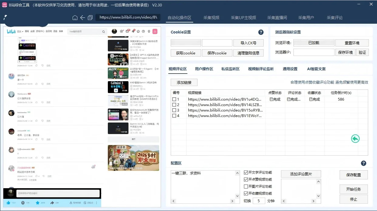This screenshot has height=211, width=377.
Task: Click the 清理登陆信息 button
Action: pos(248,53)
